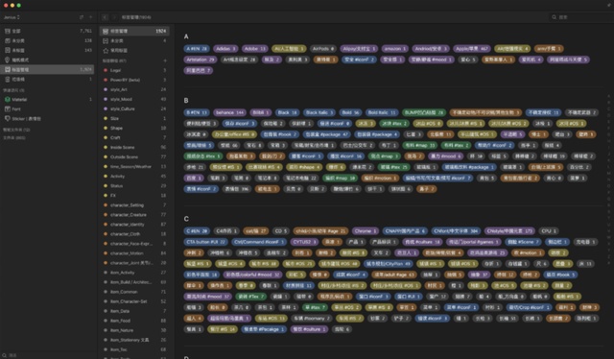Collapse the smart folders section header
Screen dimensions: 614x359
16,130
